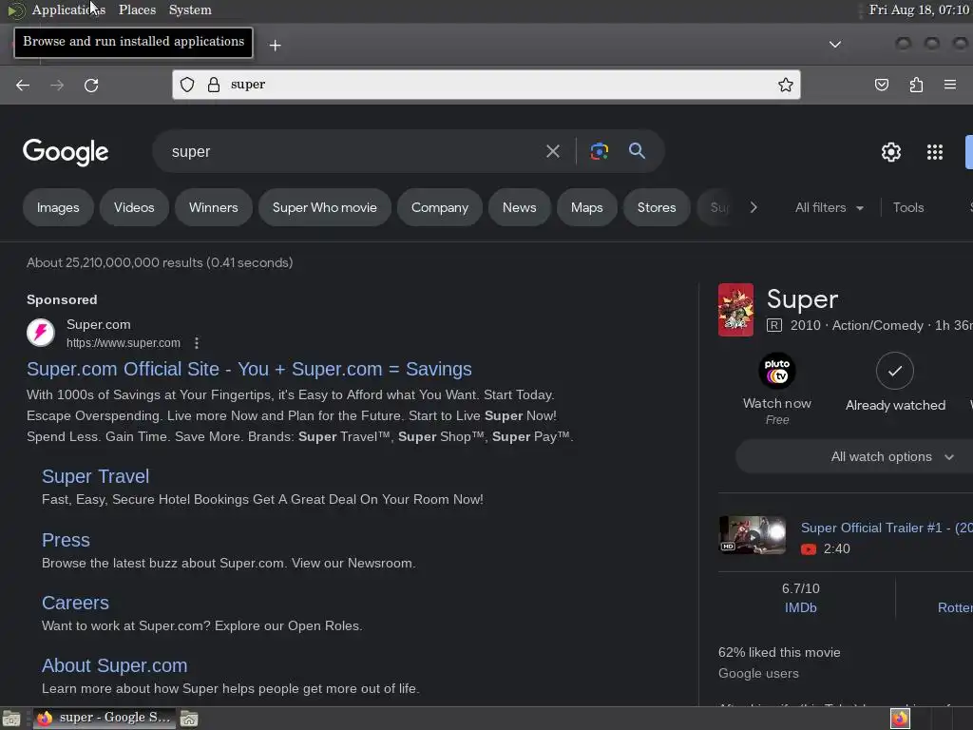Show more filter chips with arrow
The width and height of the screenshot is (973, 730).
tap(754, 207)
